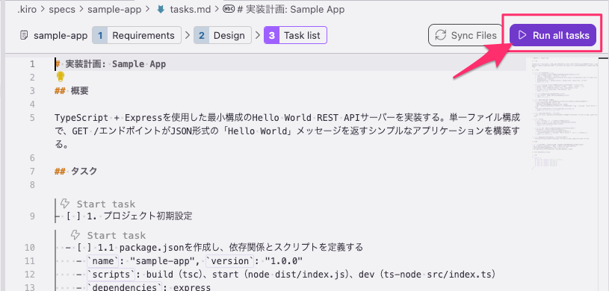Click the minimap code overview

[x=564, y=113]
